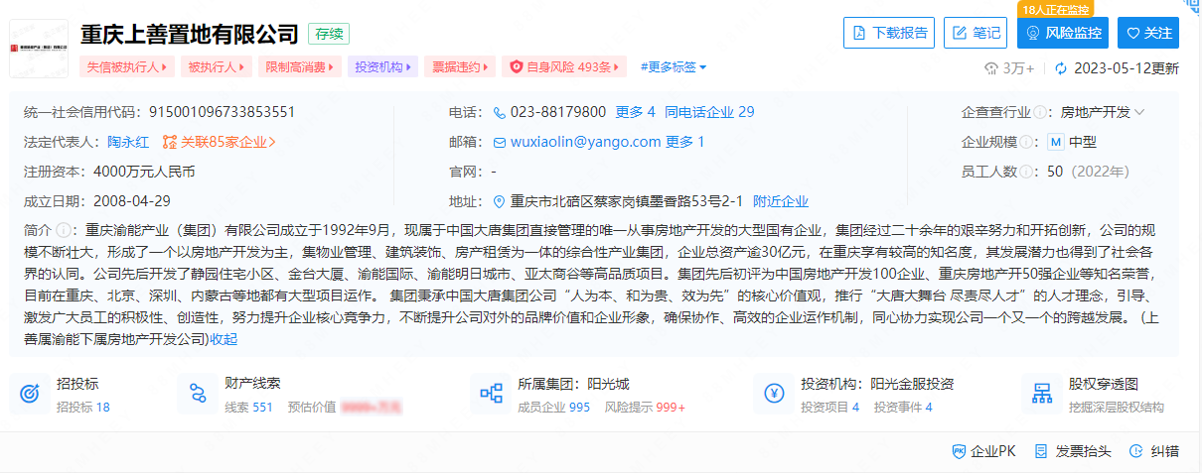
Task: Click the registered capital 4000万元人民币
Action: [x=144, y=172]
